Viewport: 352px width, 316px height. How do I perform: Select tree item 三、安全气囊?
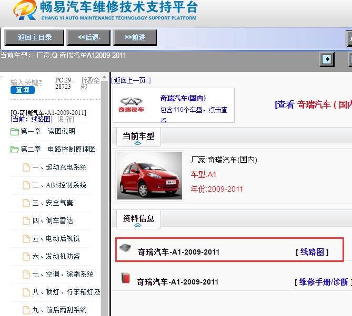(53, 203)
